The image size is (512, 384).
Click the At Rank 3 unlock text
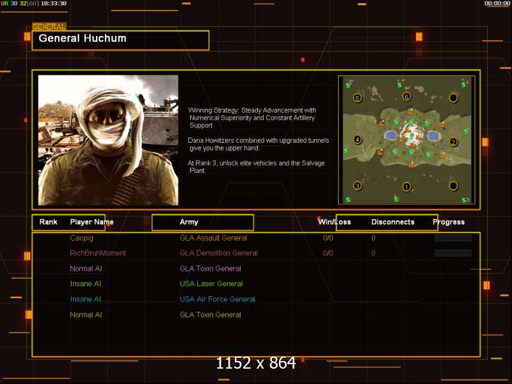257,166
